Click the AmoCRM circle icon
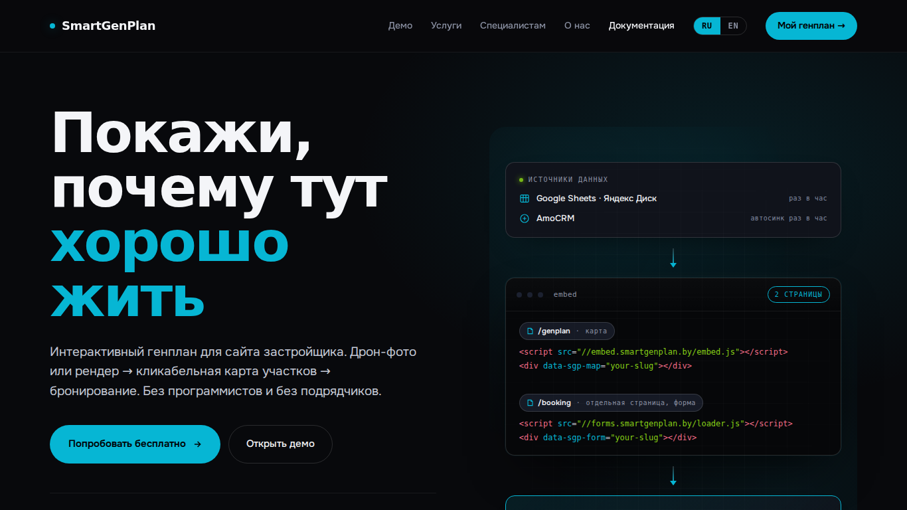 pyautogui.click(x=525, y=218)
